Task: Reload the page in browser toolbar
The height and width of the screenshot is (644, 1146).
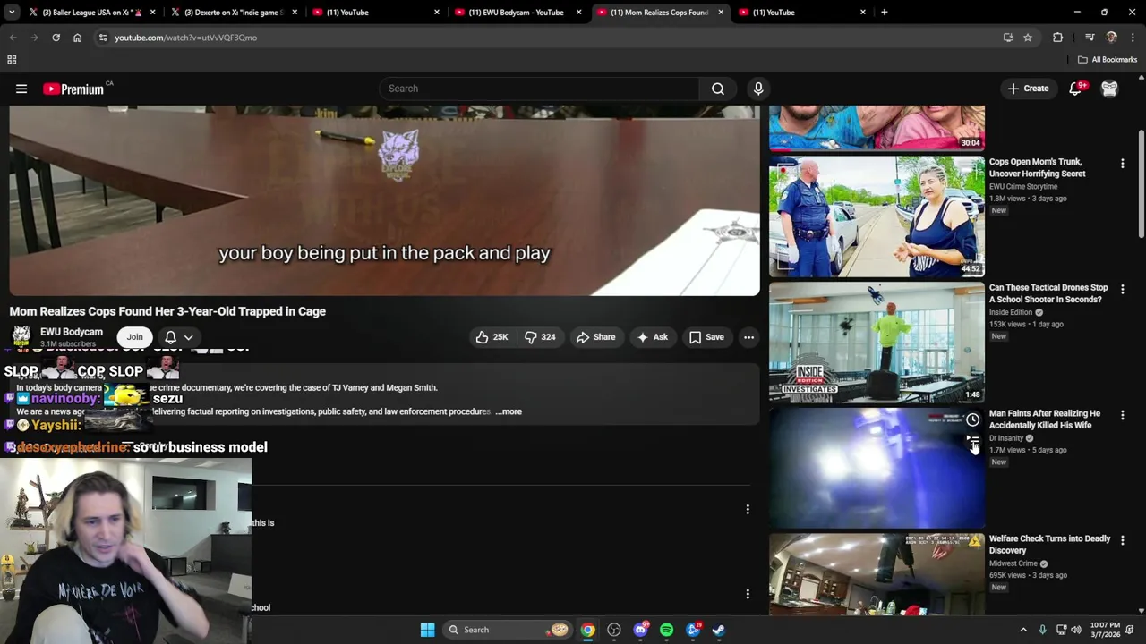Action: click(x=56, y=38)
